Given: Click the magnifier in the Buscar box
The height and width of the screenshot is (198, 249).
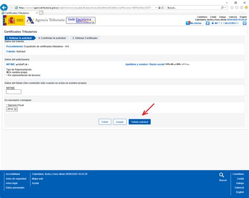Looking at the screenshot, I should point(222,7).
